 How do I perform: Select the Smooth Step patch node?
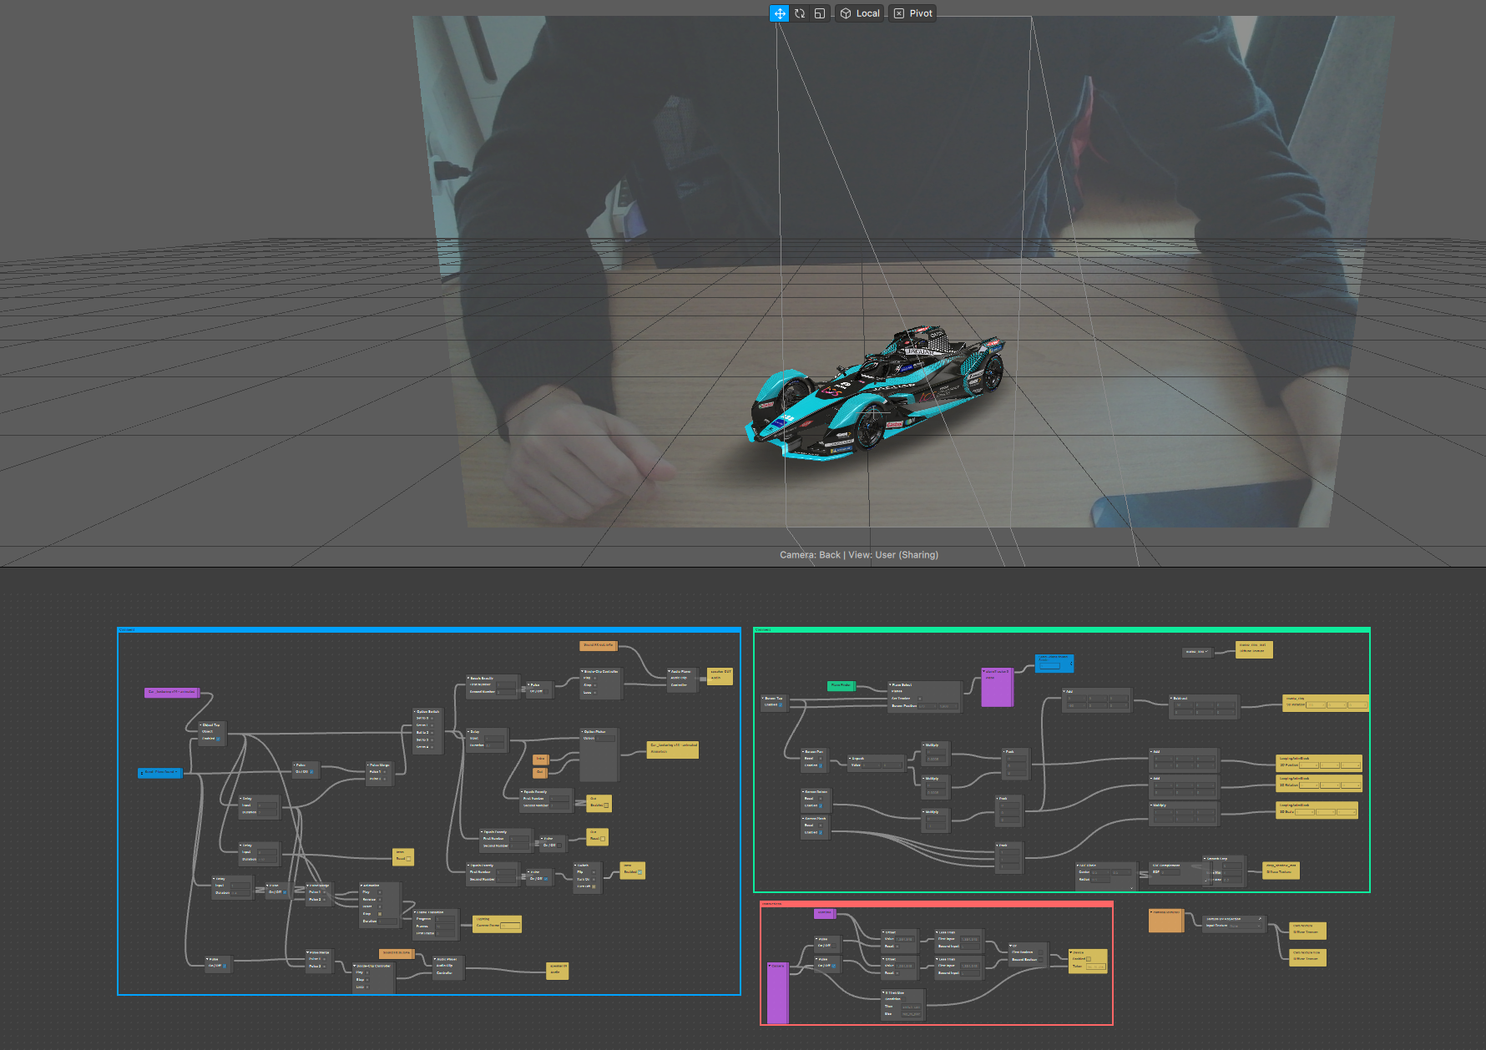pos(1225,871)
